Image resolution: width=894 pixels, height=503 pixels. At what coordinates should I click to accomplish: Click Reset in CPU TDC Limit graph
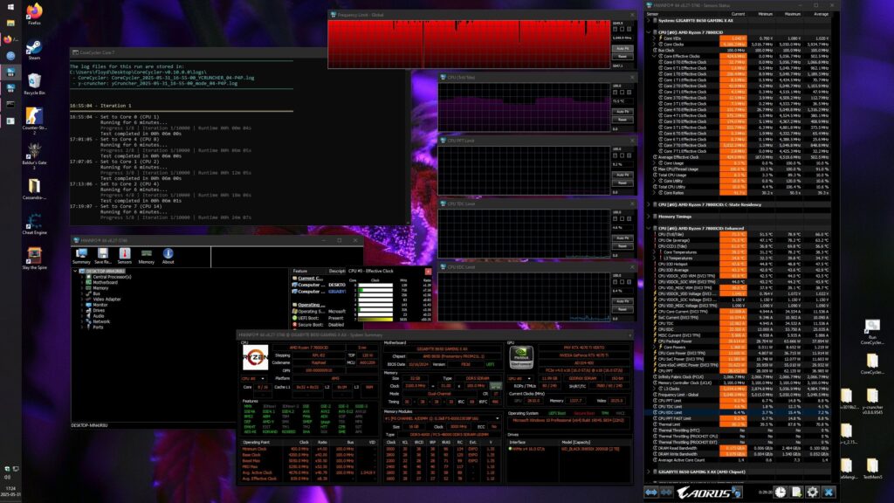622,246
